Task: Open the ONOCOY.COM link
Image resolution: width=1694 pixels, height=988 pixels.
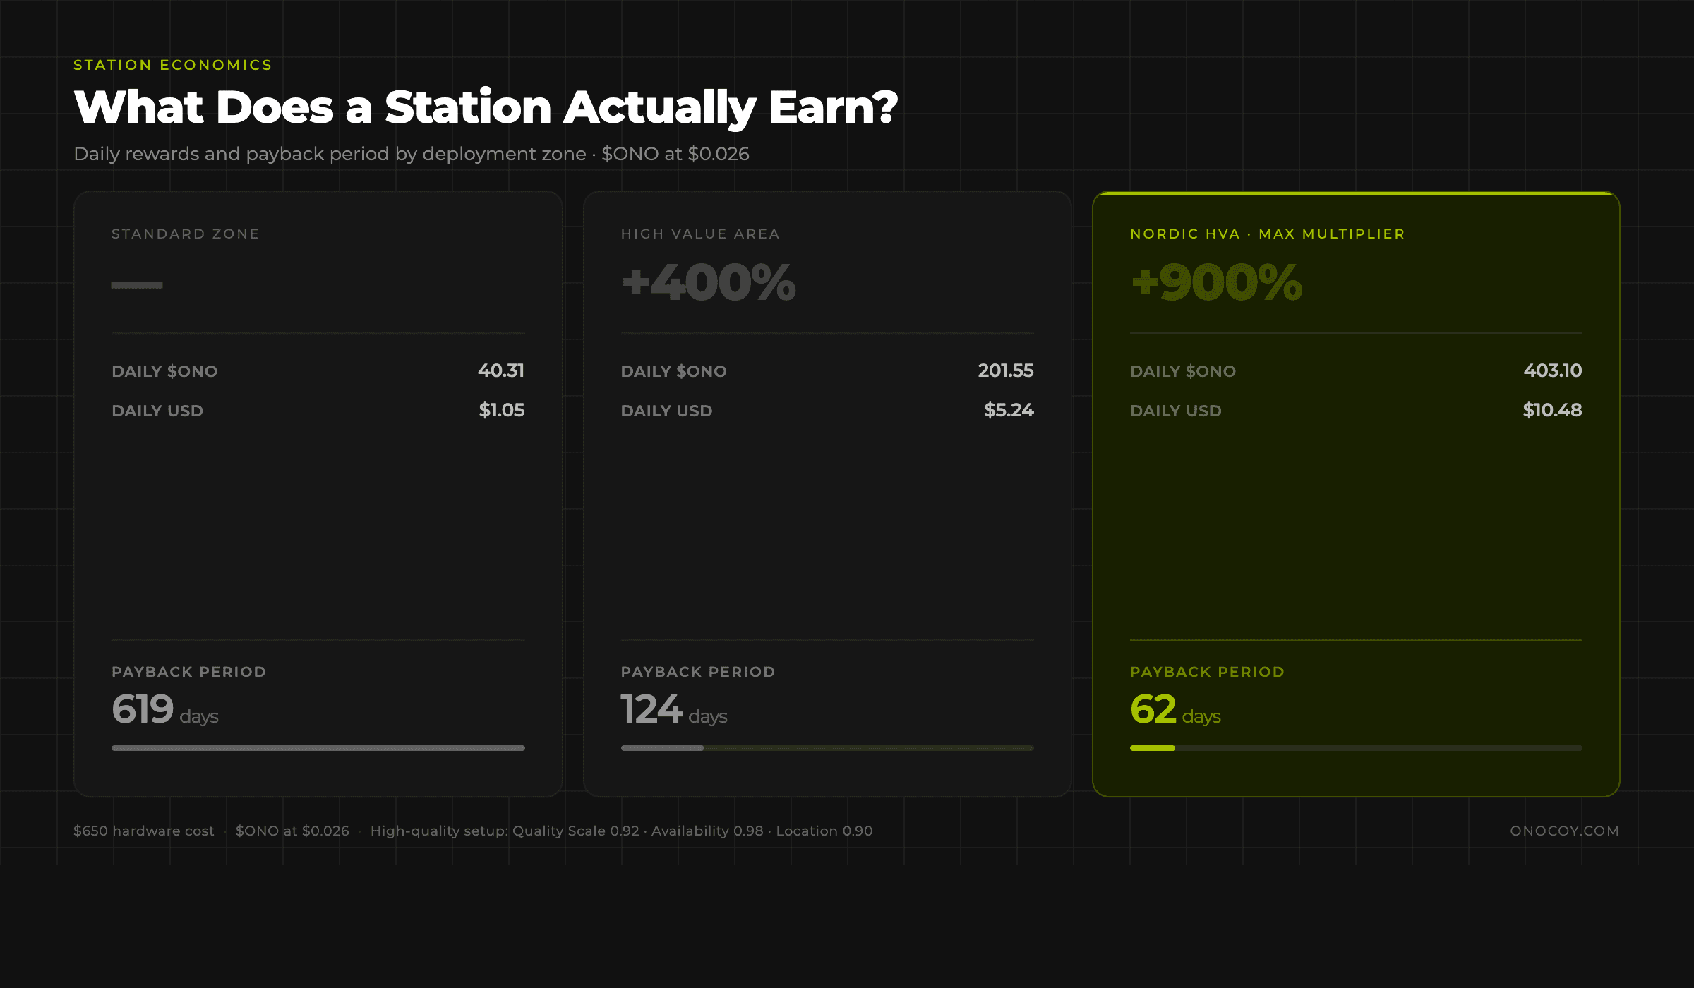Action: coord(1564,831)
